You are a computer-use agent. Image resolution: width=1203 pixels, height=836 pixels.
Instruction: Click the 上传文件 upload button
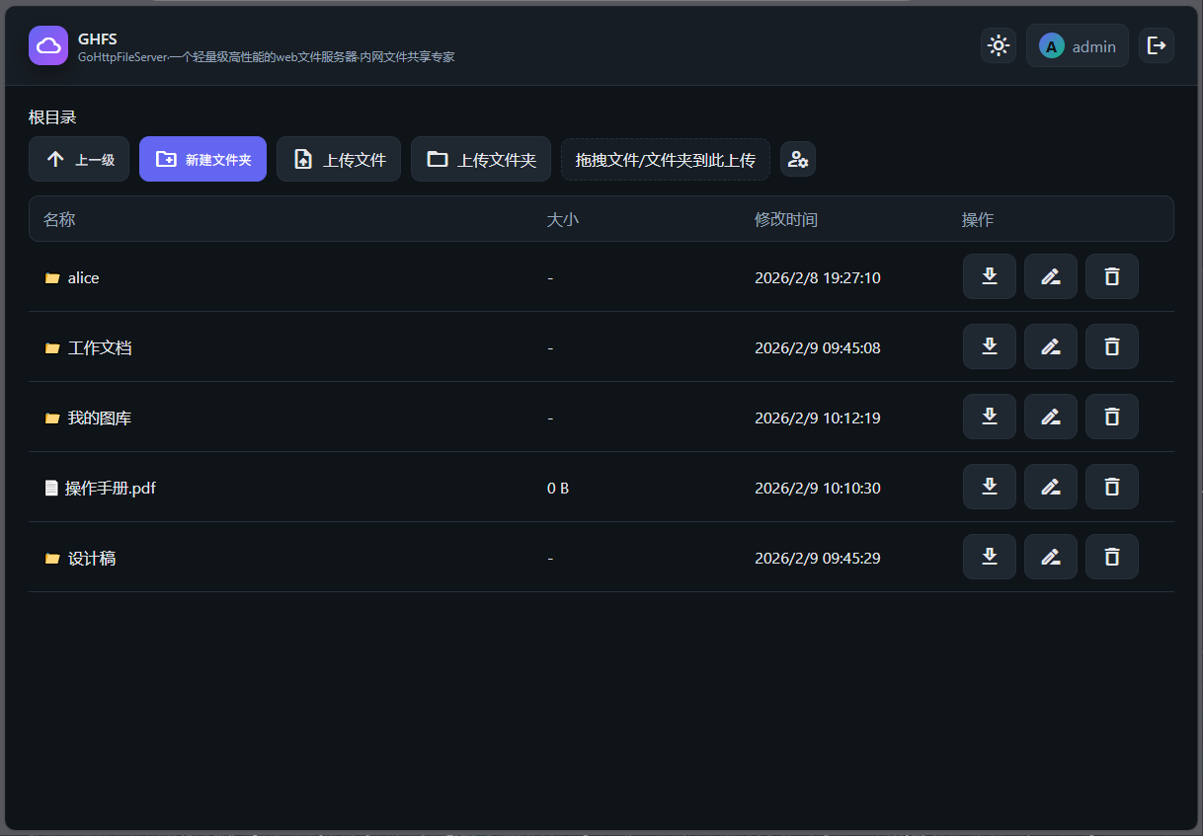click(339, 159)
